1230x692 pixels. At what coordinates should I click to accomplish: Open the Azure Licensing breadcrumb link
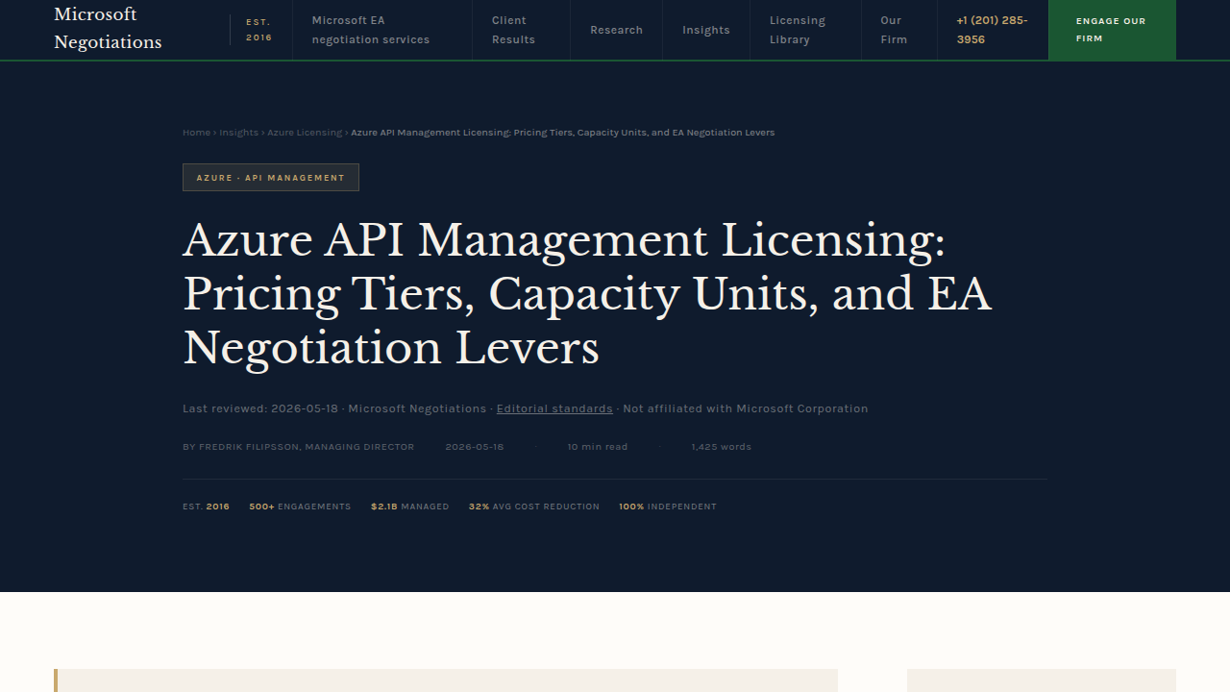click(305, 133)
